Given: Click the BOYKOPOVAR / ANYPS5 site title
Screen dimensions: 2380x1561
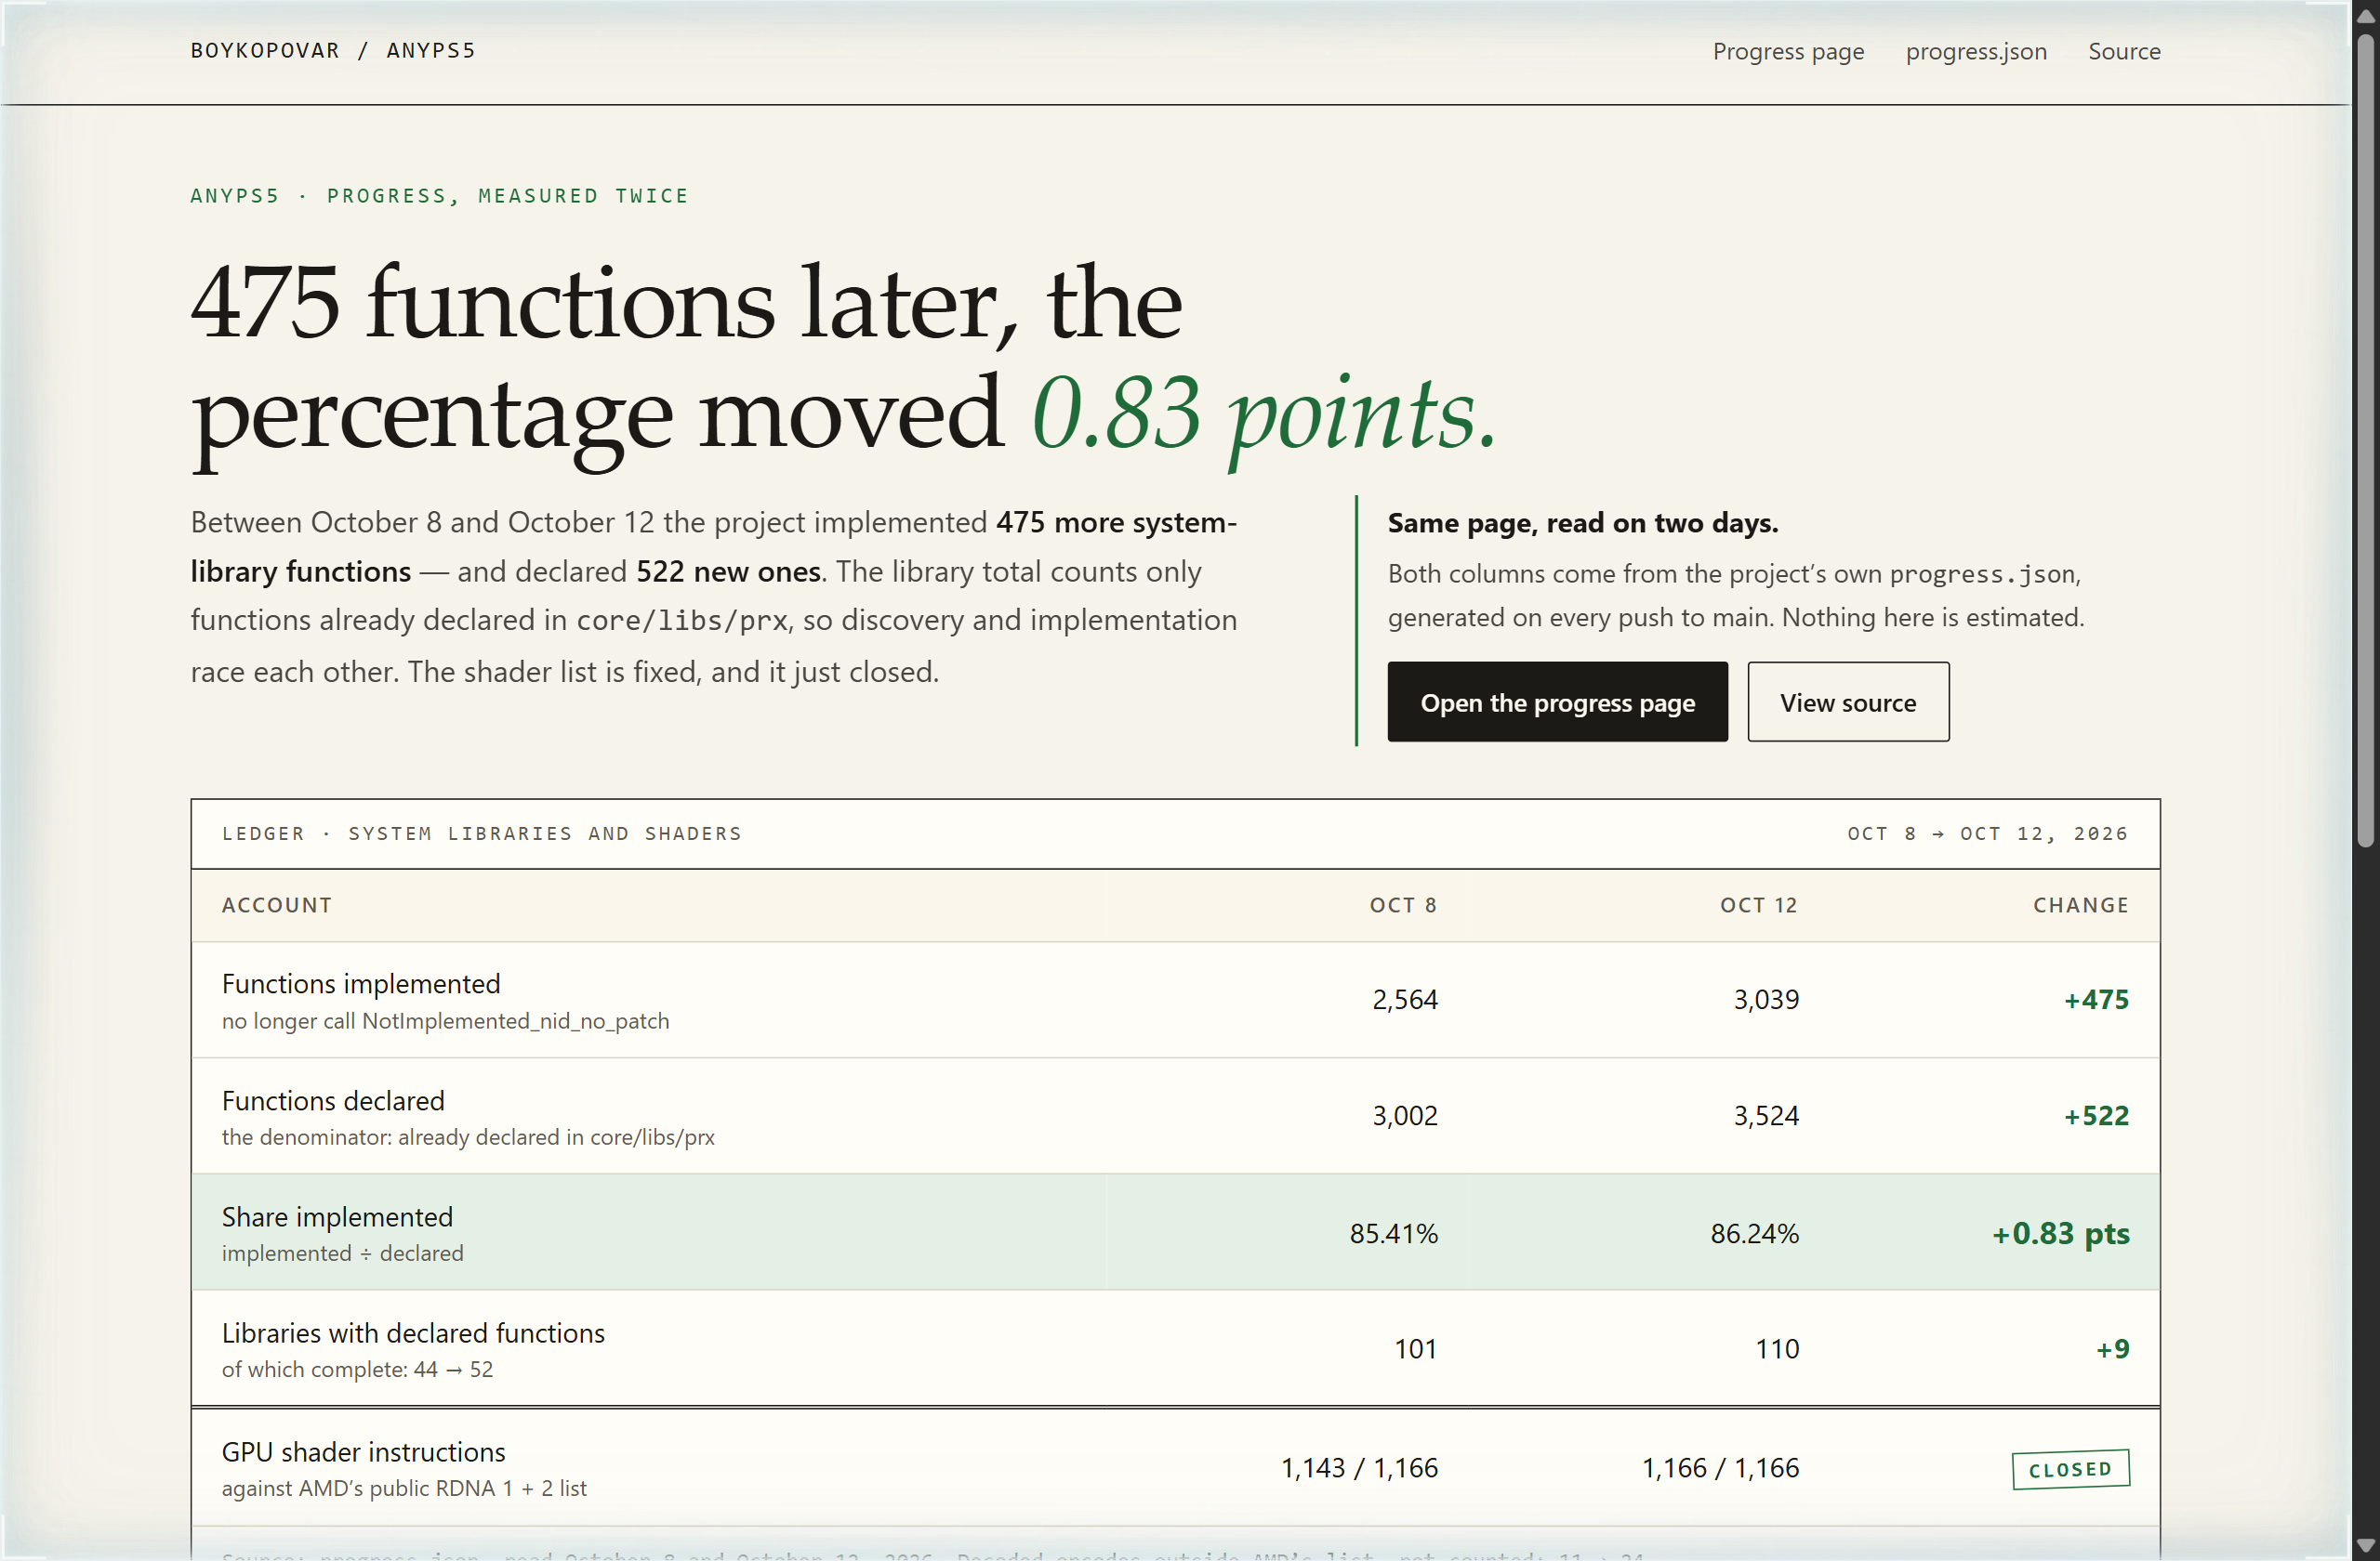Looking at the screenshot, I should coord(333,50).
